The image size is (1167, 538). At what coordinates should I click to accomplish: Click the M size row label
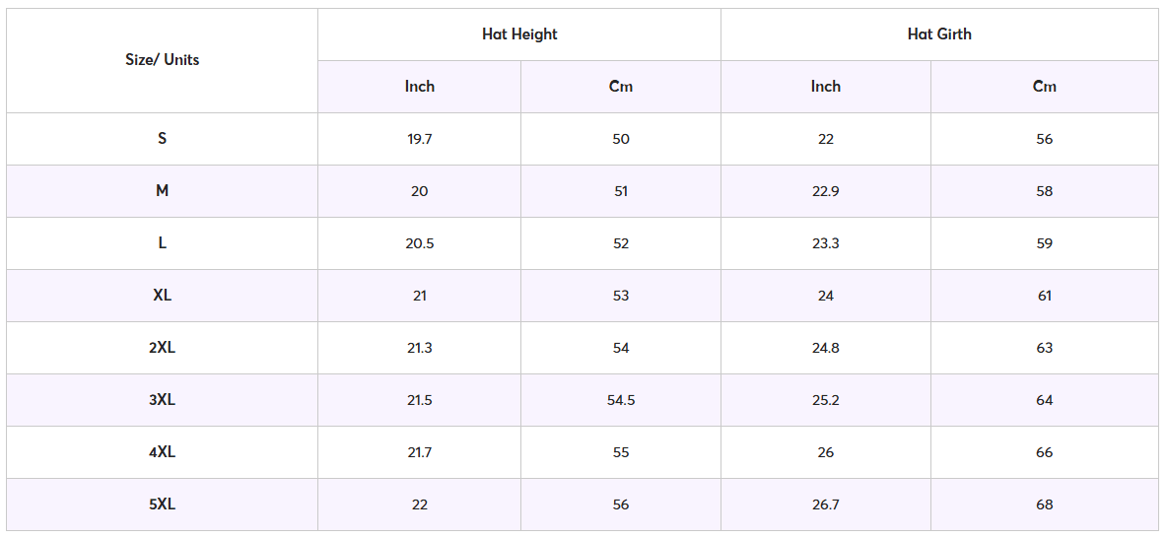tap(163, 191)
